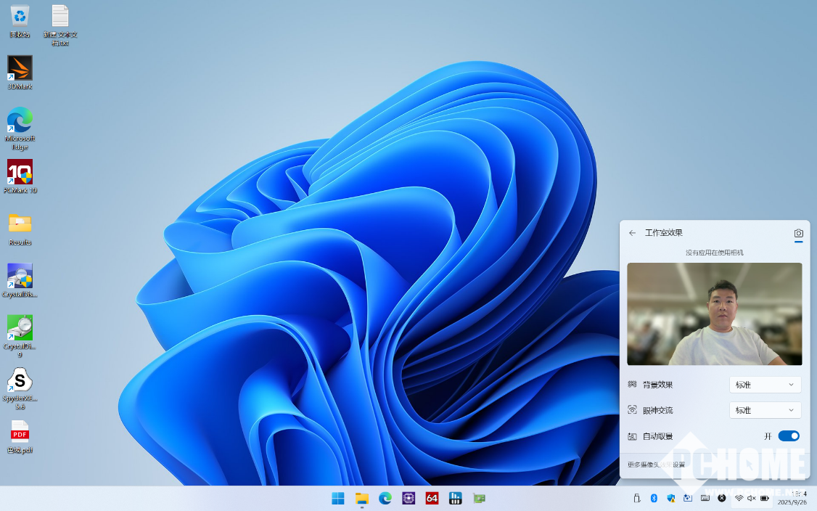Open the Windows Start menu
This screenshot has width=817, height=511.
[x=338, y=498]
